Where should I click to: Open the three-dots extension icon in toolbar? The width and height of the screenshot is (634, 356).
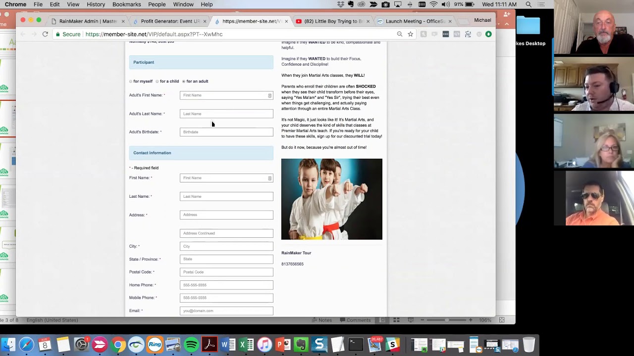click(x=446, y=34)
